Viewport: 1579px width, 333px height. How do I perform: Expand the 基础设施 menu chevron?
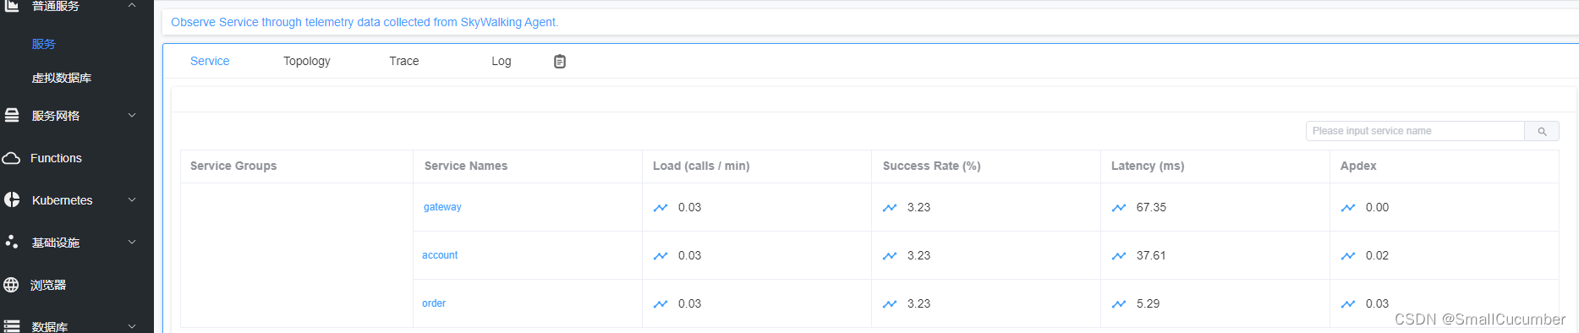132,242
